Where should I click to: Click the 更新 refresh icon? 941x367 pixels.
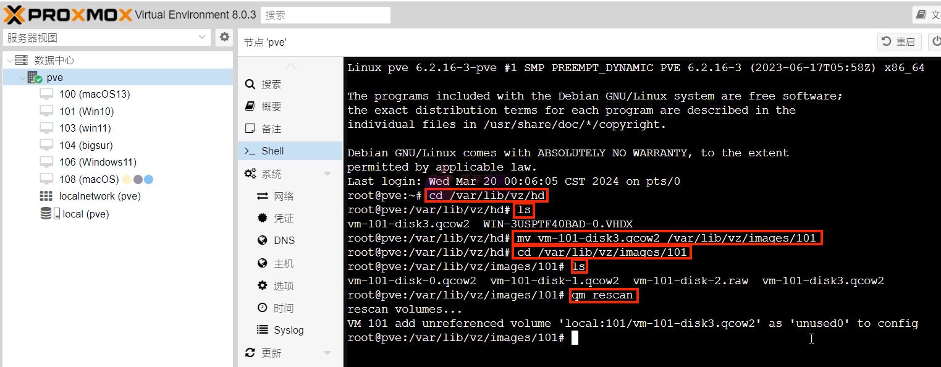tap(249, 352)
